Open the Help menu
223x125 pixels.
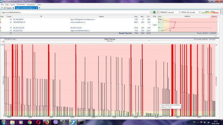click(39, 5)
